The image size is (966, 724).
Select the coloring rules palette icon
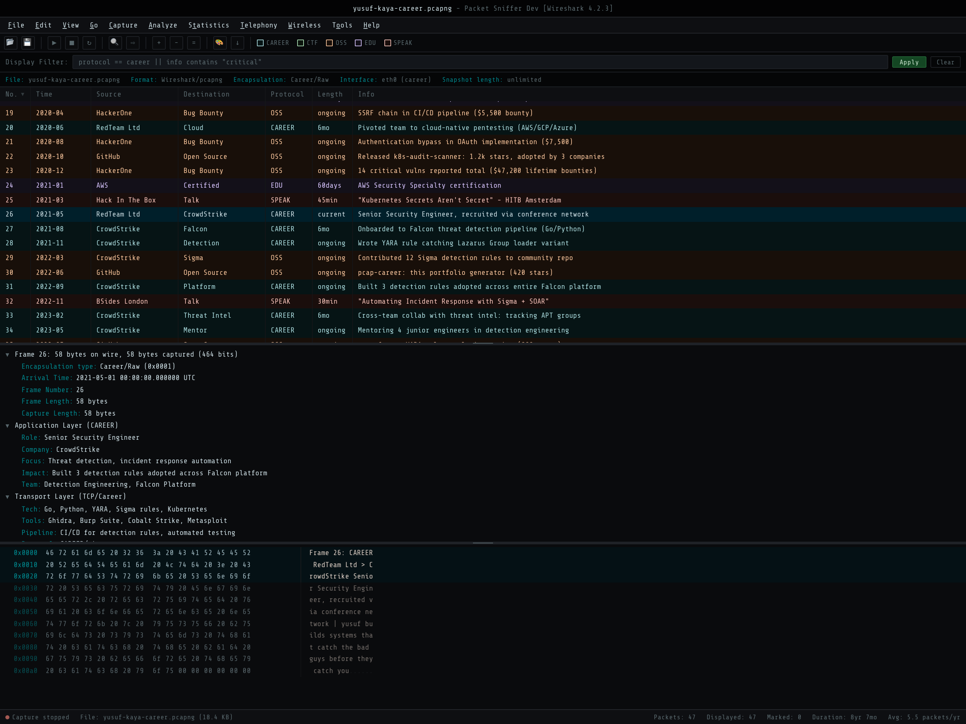tap(219, 43)
